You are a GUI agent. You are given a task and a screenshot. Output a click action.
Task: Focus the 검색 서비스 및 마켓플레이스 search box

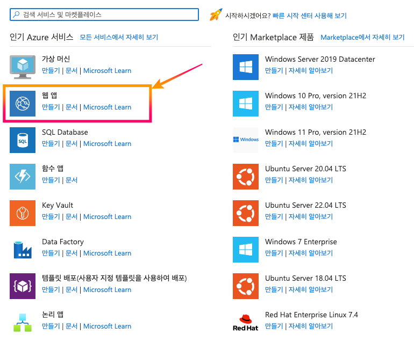pos(104,14)
